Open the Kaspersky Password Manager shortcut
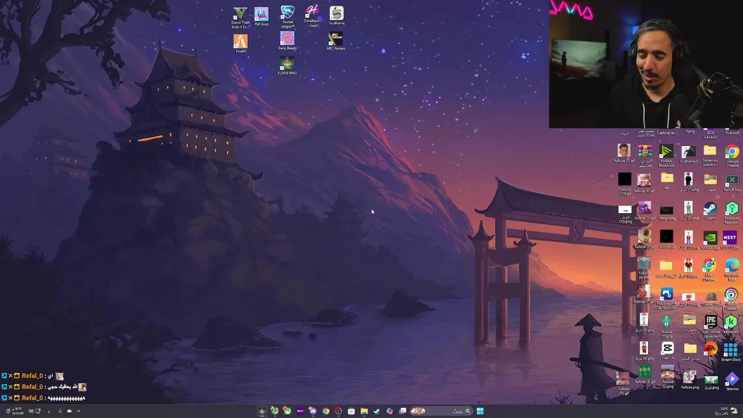 point(732,212)
